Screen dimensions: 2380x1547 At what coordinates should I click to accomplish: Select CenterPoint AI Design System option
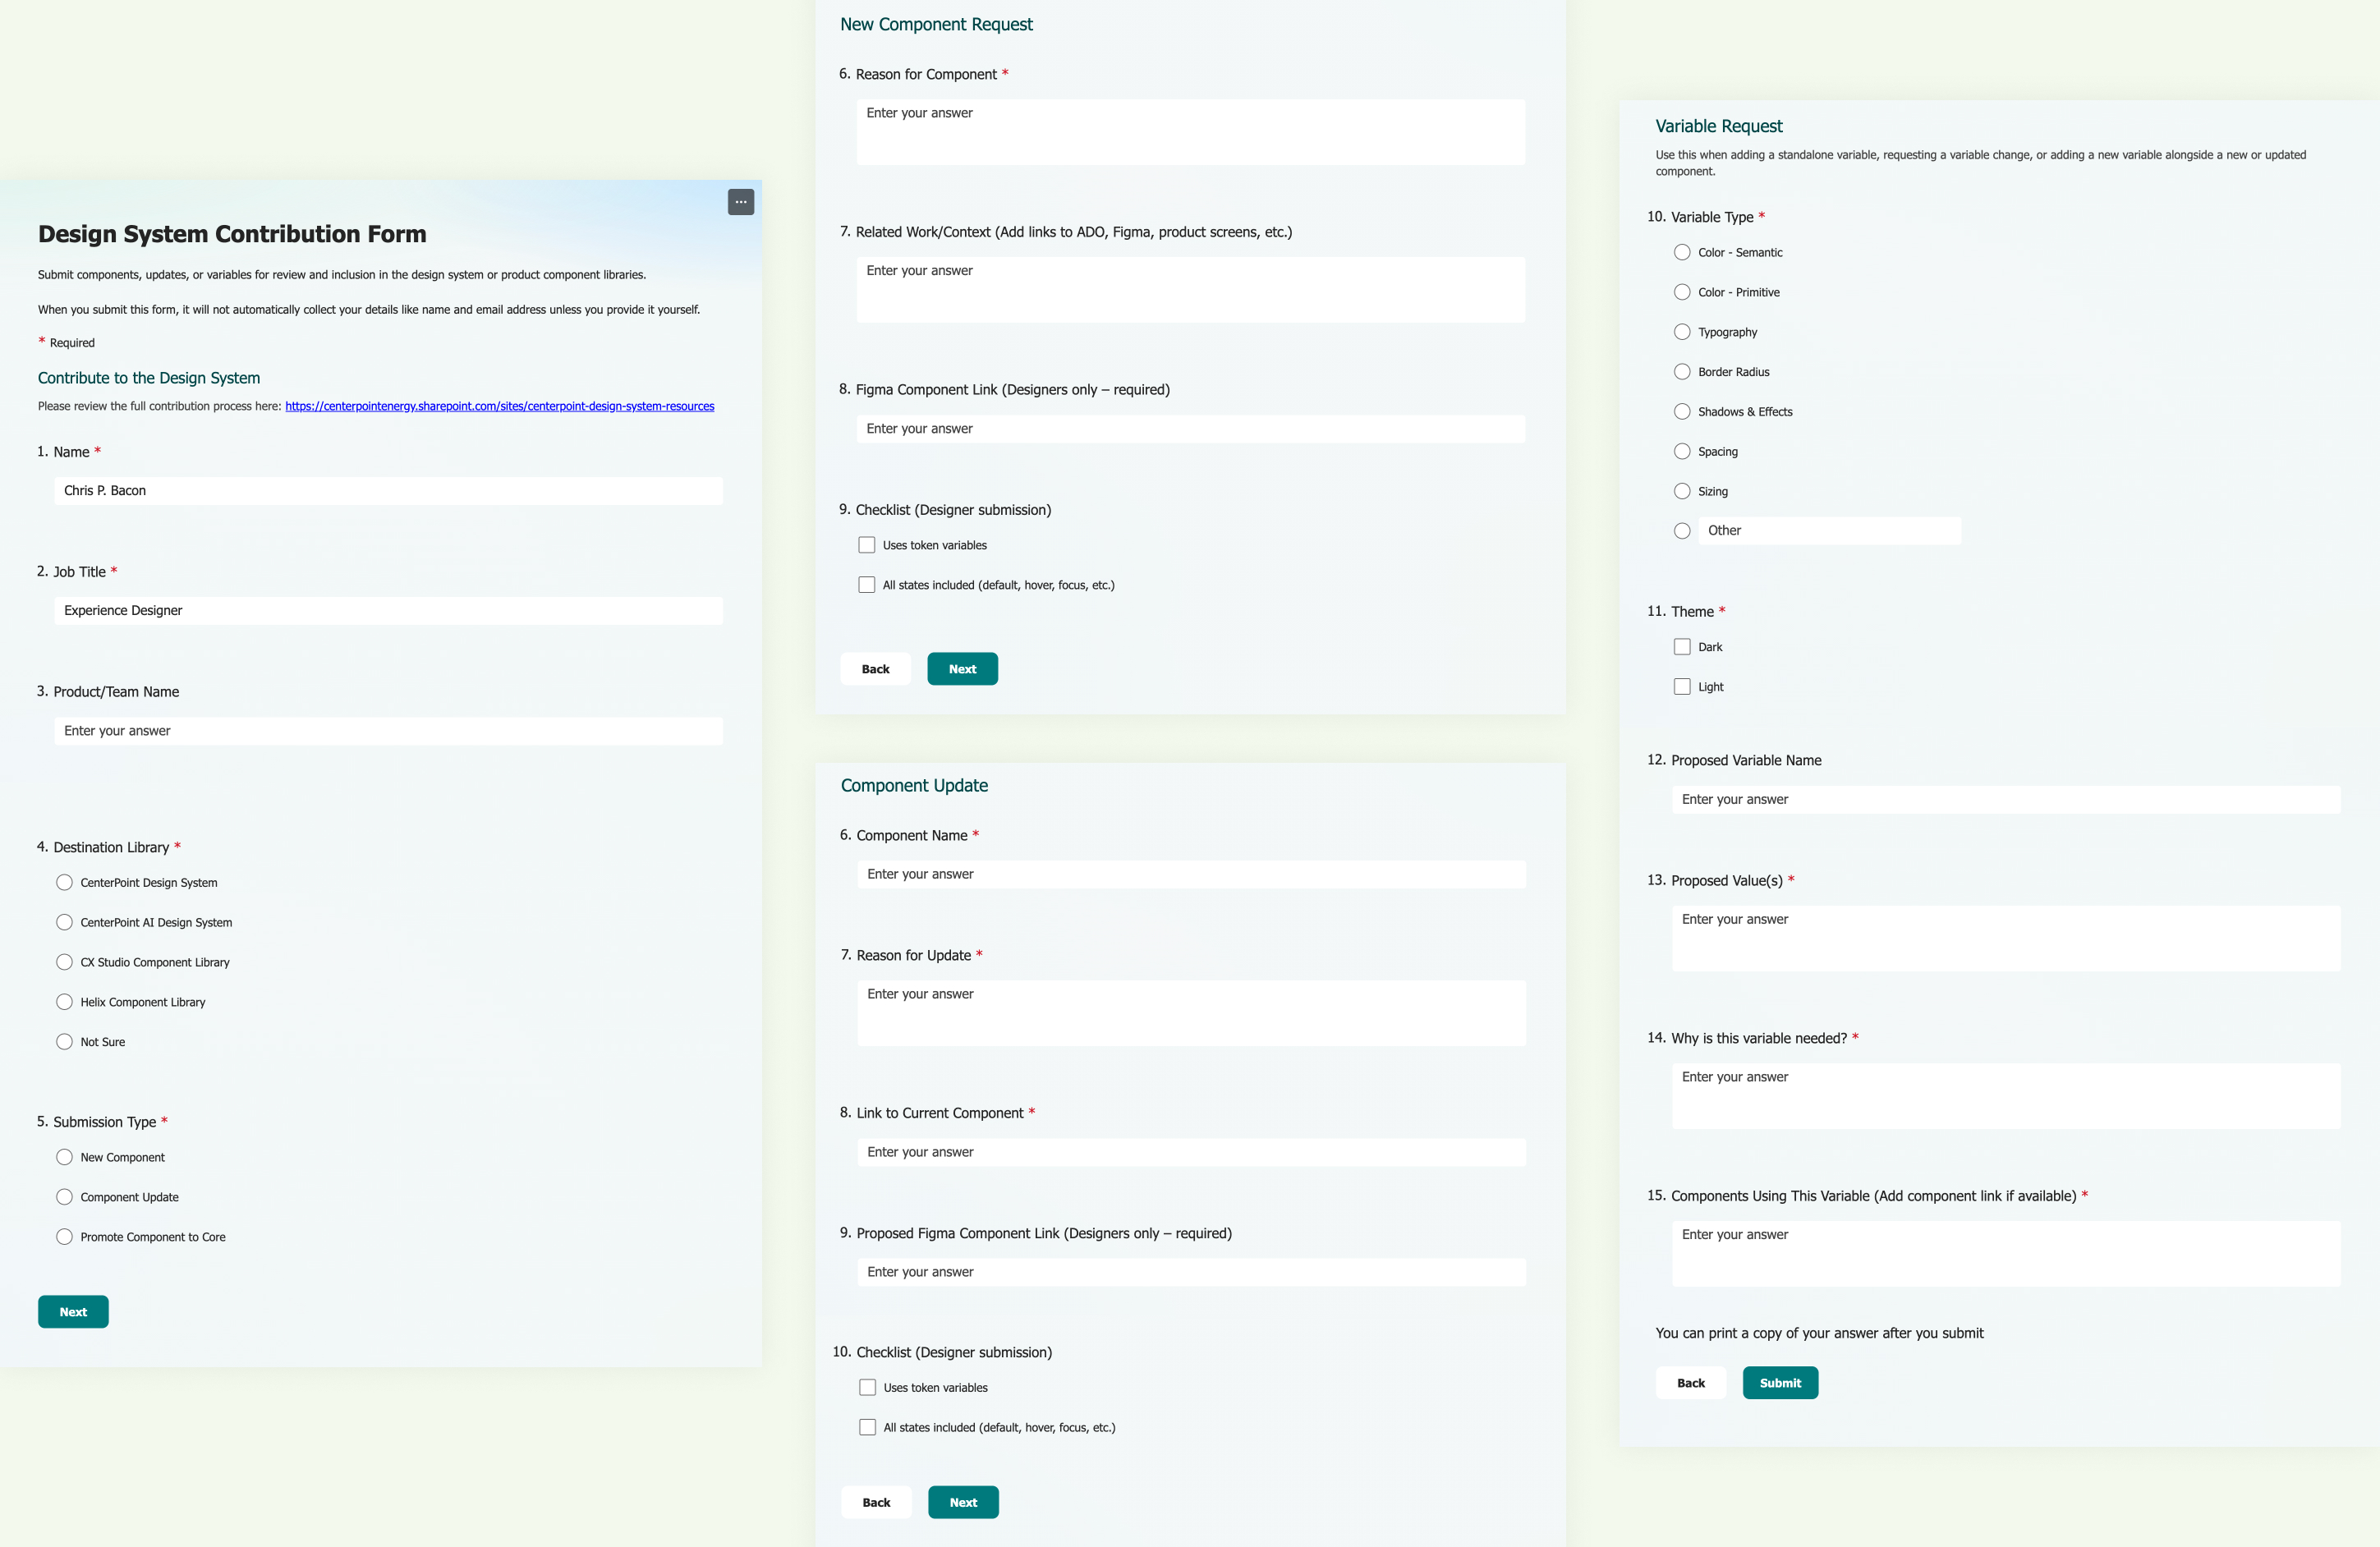pos(65,922)
